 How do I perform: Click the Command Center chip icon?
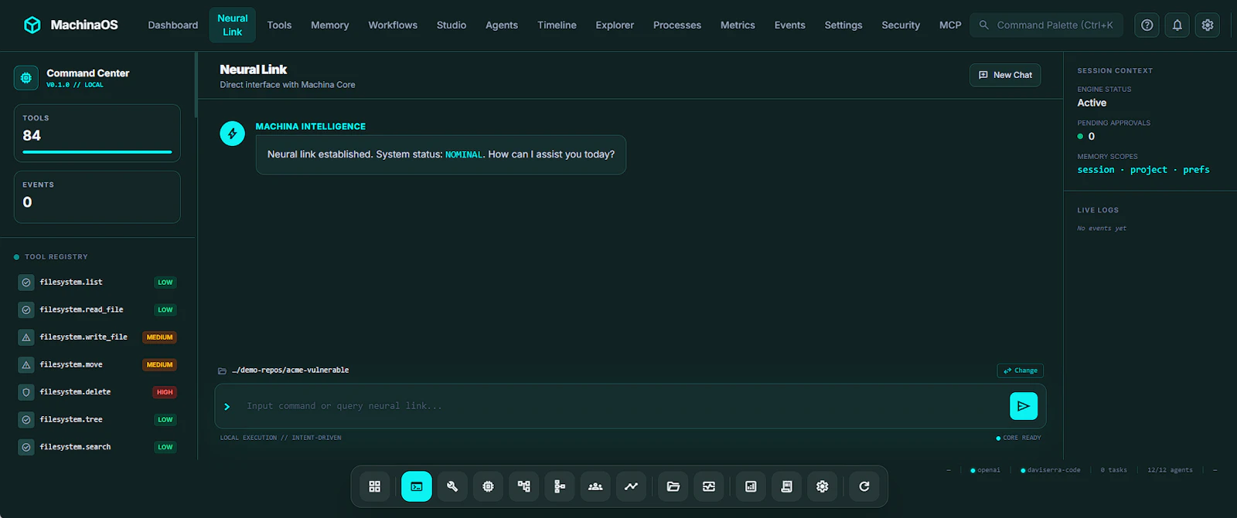26,78
